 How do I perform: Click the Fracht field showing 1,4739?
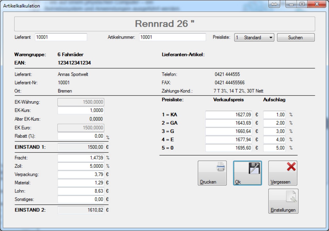(81, 158)
